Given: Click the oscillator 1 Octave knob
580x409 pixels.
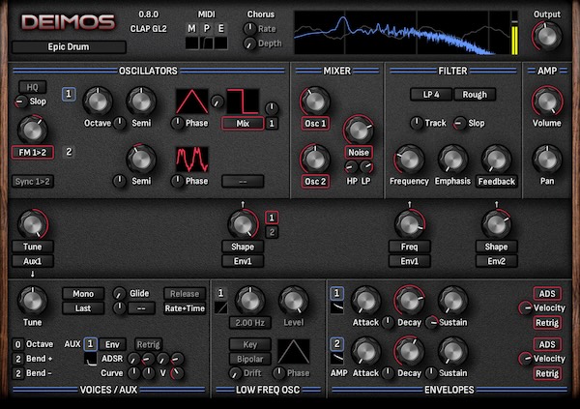Looking at the screenshot, I should [98, 102].
